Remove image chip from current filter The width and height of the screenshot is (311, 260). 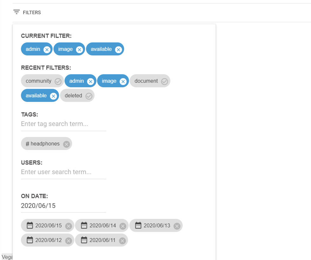(x=79, y=49)
